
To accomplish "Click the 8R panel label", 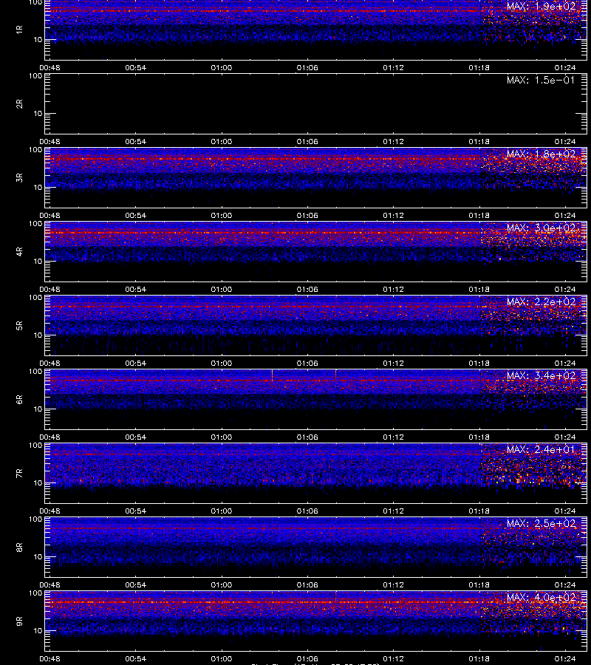I will (x=19, y=547).
